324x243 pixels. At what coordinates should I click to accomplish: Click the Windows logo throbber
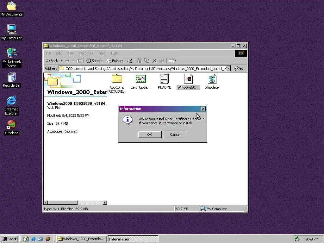click(x=240, y=53)
